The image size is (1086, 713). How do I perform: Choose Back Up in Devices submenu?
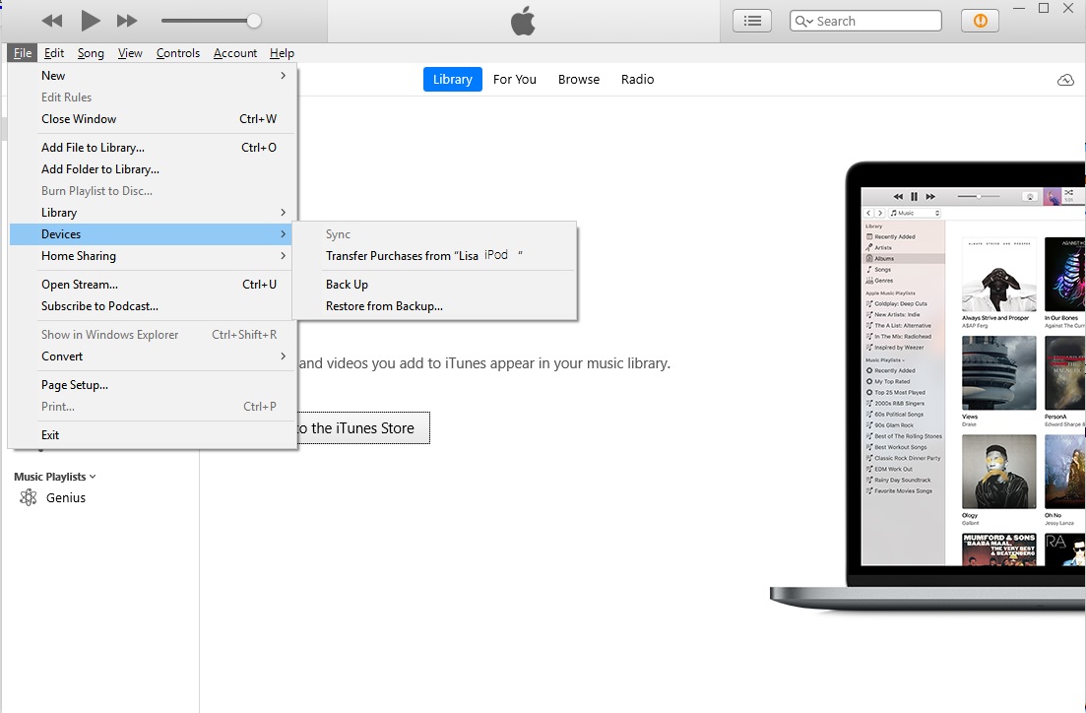point(435,284)
